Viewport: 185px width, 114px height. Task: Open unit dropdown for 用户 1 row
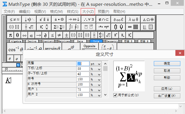96,90
